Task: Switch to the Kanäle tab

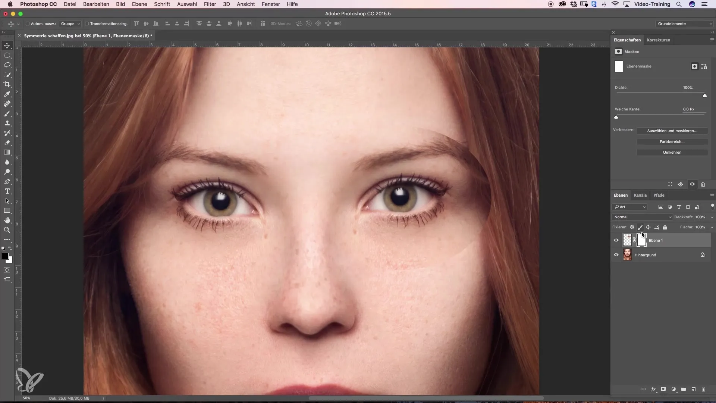Action: tap(640, 195)
